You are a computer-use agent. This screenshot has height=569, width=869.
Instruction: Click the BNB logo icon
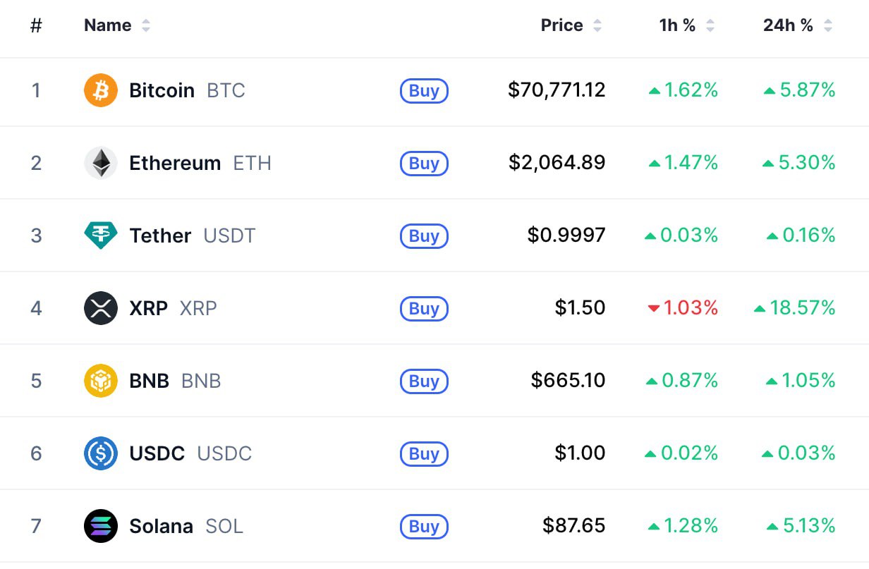[x=101, y=381]
